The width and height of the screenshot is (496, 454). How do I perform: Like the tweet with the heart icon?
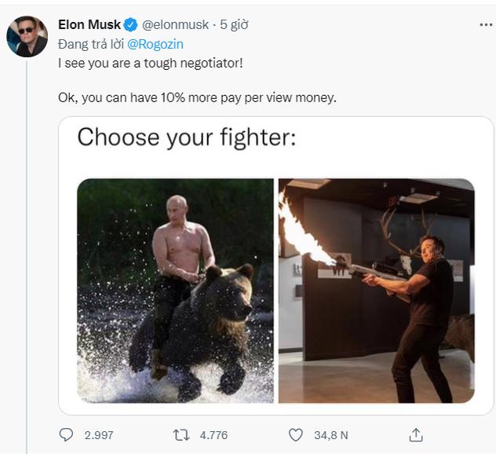point(296,434)
